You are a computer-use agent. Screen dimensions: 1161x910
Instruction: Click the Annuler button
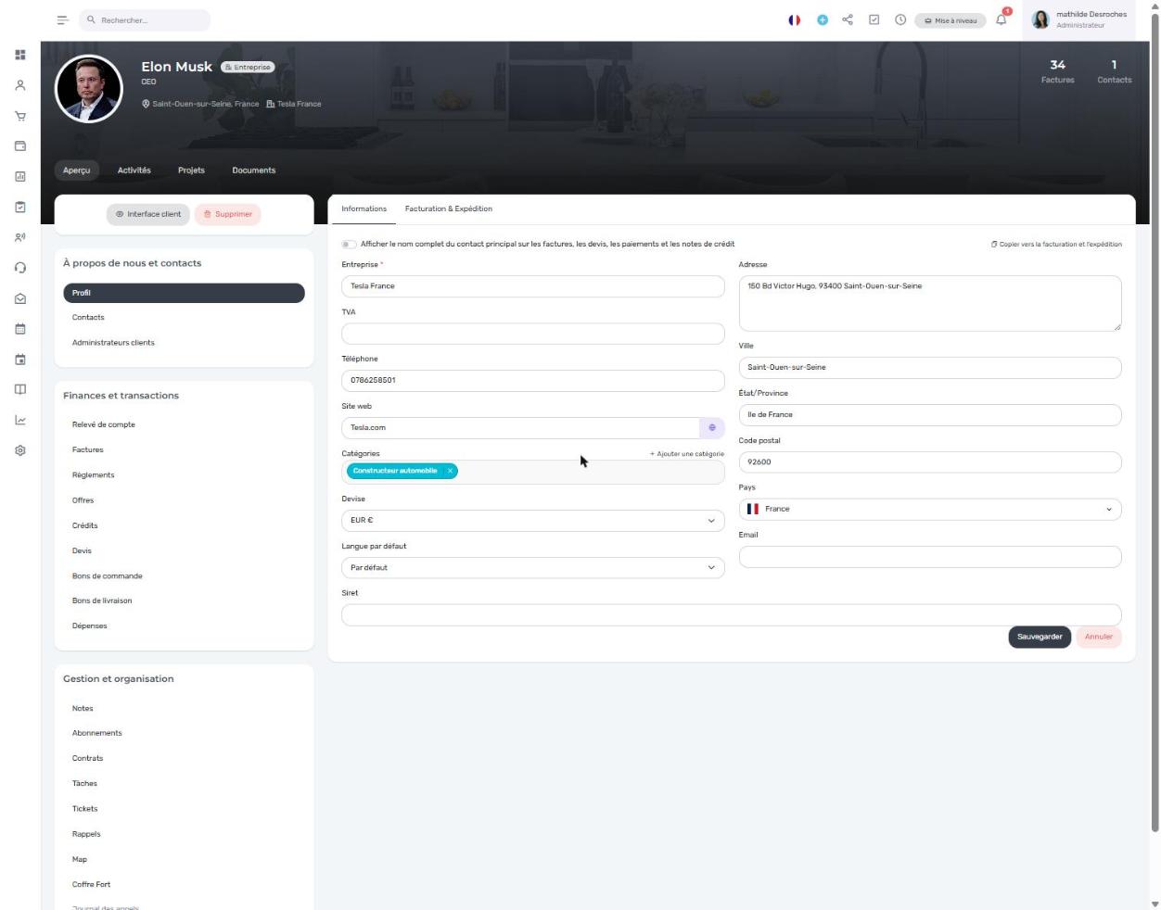1099,637
